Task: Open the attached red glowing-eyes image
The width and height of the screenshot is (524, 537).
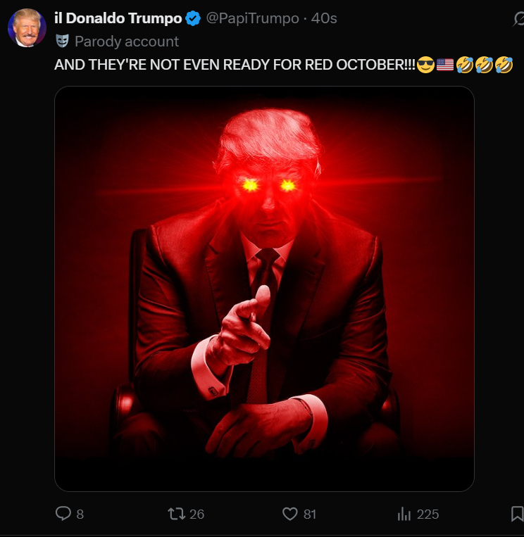Action: [x=264, y=289]
